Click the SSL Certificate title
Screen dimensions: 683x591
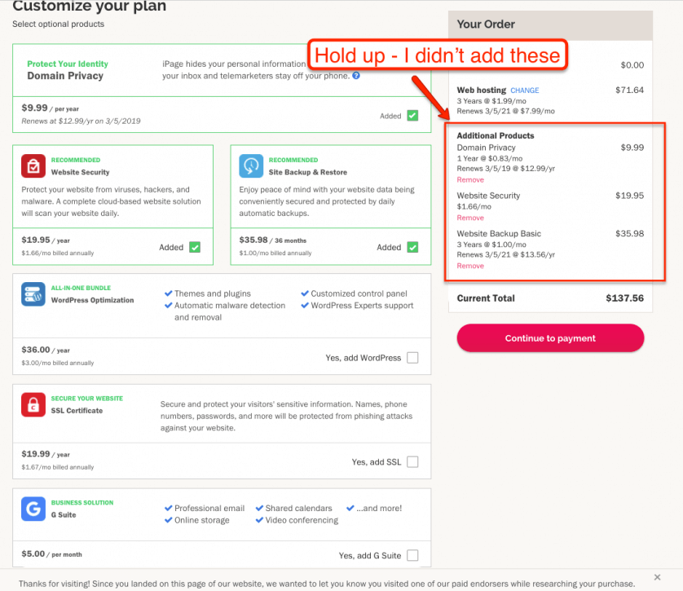(77, 411)
